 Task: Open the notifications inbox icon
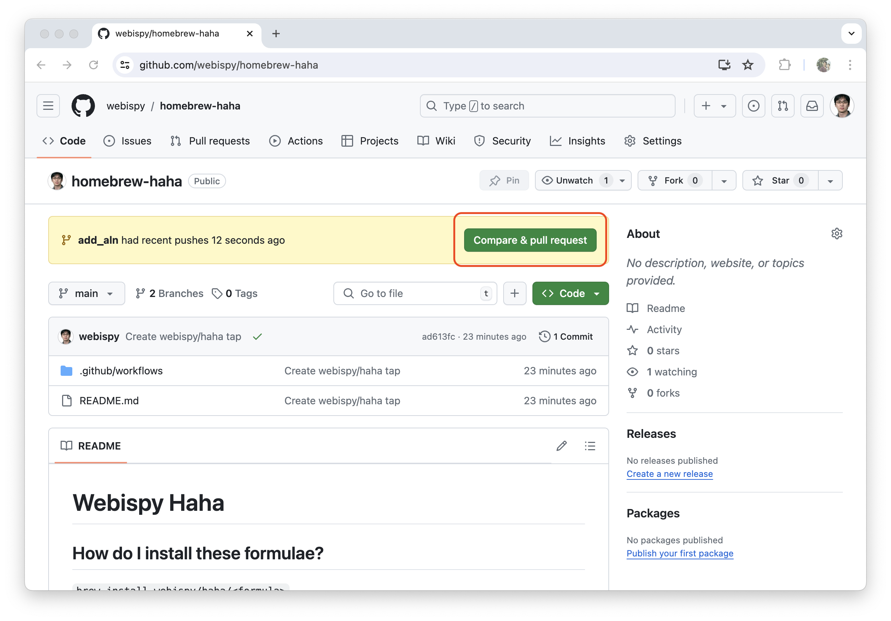point(812,106)
